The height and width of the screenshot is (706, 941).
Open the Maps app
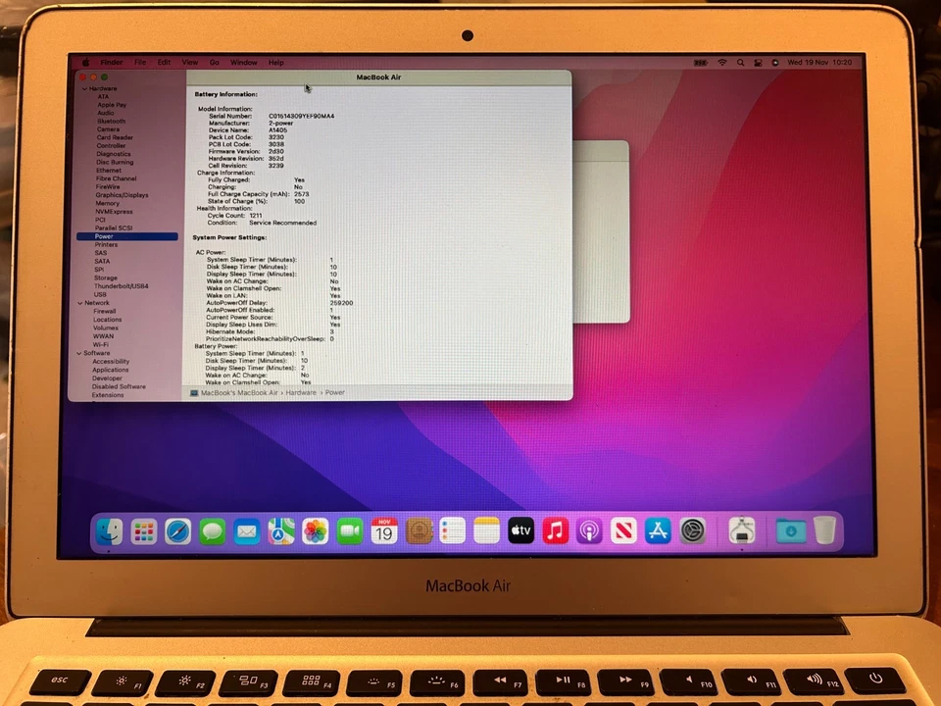[280, 530]
